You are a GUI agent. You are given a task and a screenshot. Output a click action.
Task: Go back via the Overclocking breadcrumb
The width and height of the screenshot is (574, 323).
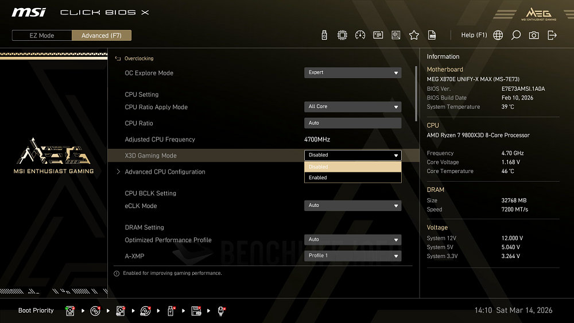coord(139,59)
